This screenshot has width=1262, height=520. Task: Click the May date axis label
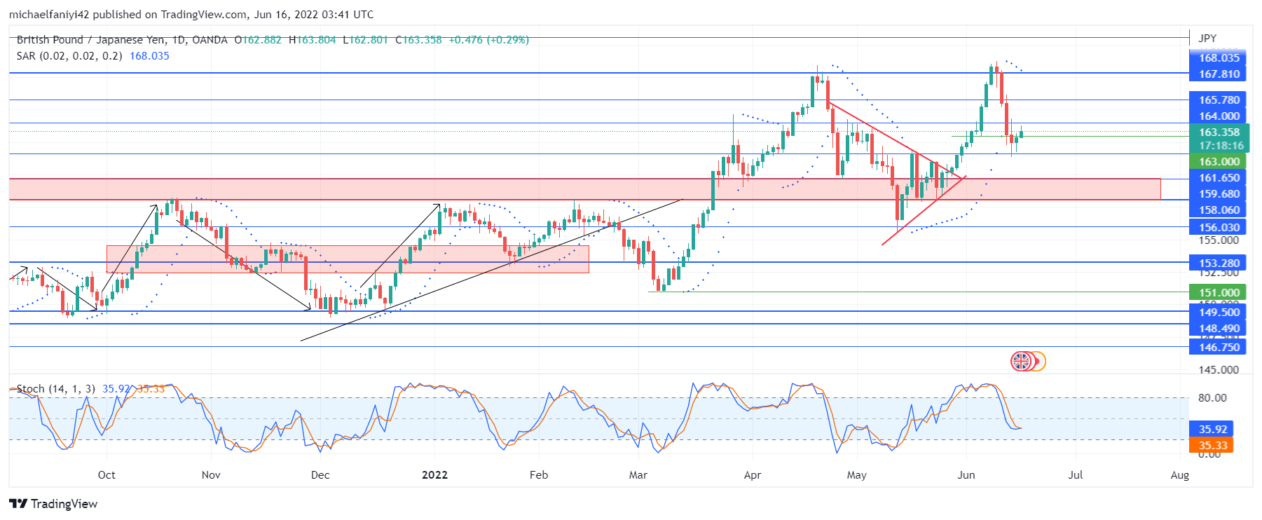point(857,475)
